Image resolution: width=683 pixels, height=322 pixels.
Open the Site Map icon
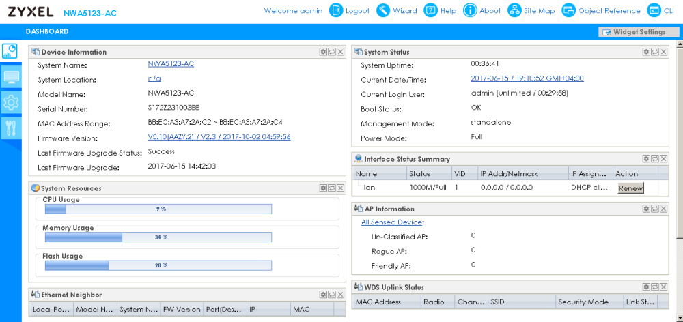(x=515, y=10)
